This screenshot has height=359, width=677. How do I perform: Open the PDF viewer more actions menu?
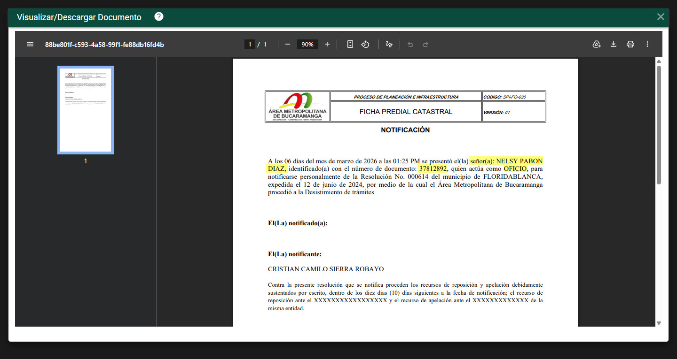click(647, 44)
